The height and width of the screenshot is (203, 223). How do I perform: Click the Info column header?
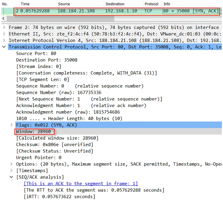coord(167,4)
